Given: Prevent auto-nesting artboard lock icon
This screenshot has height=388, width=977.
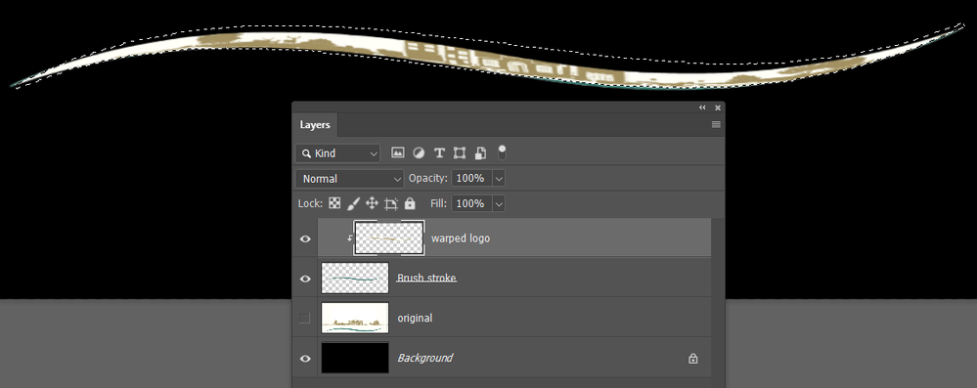Looking at the screenshot, I should [390, 203].
